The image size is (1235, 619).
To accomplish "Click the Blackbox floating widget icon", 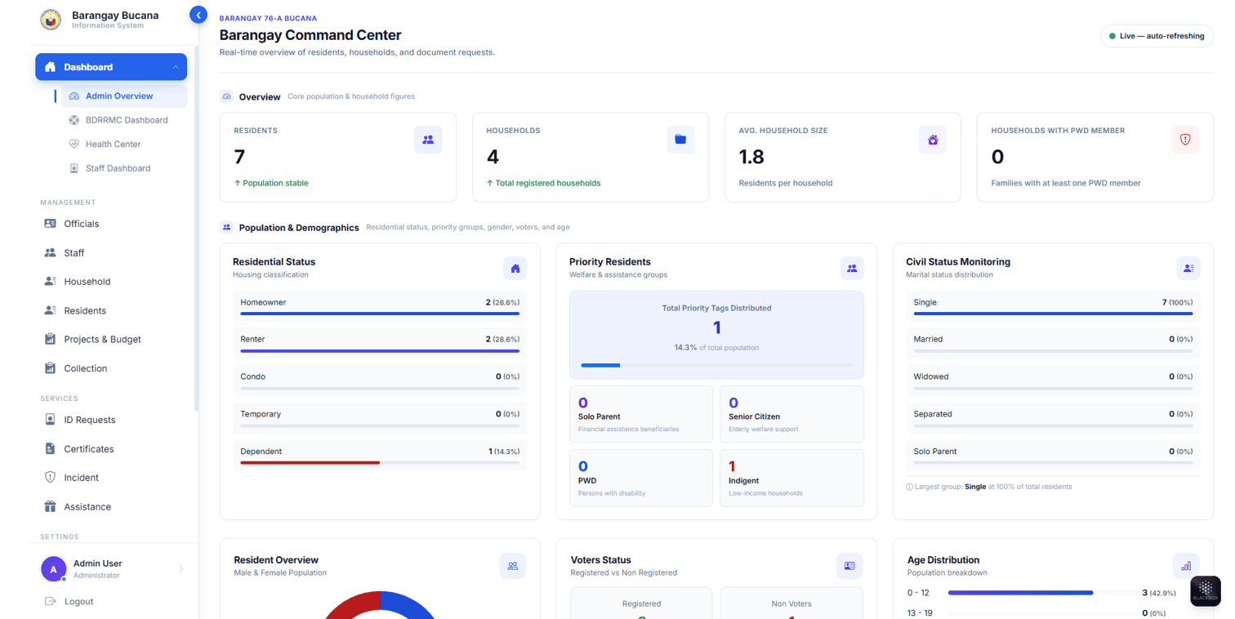I will pyautogui.click(x=1205, y=591).
